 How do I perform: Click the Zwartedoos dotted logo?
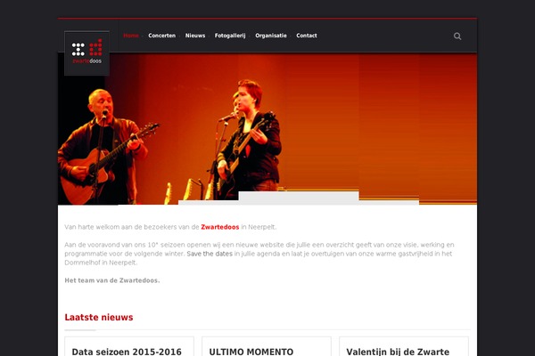click(87, 53)
